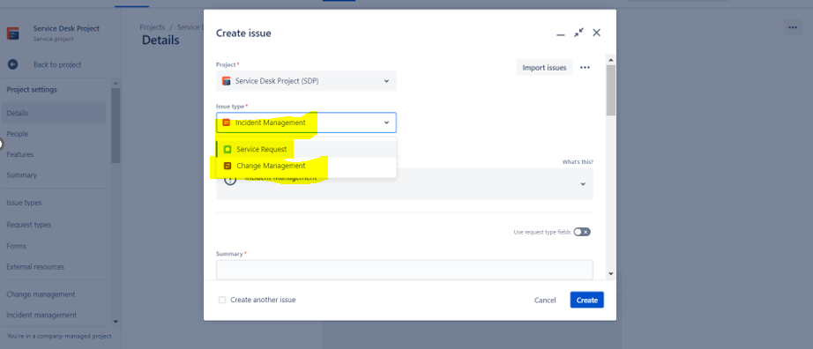Screen dimensions: 813x349
Task: Minimize the Create issue dialog
Action: click(561, 33)
